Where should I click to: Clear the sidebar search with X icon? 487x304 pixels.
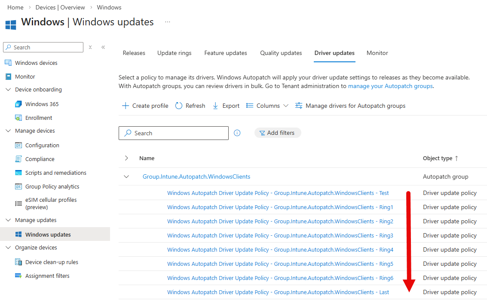tap(90, 47)
